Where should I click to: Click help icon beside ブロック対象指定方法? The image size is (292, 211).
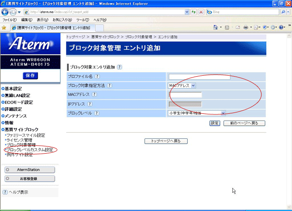(109, 86)
